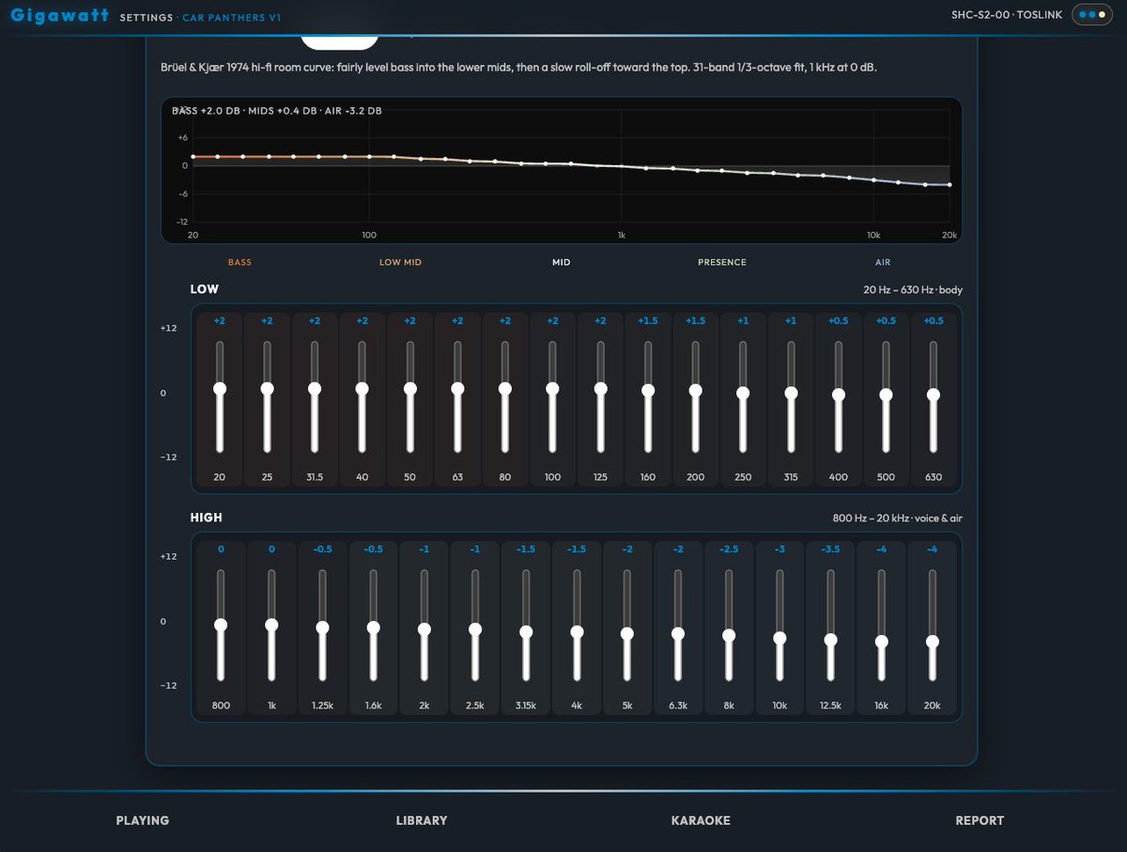The image size is (1127, 852).
Task: Open the KARAOKE tab
Action: pyautogui.click(x=701, y=820)
